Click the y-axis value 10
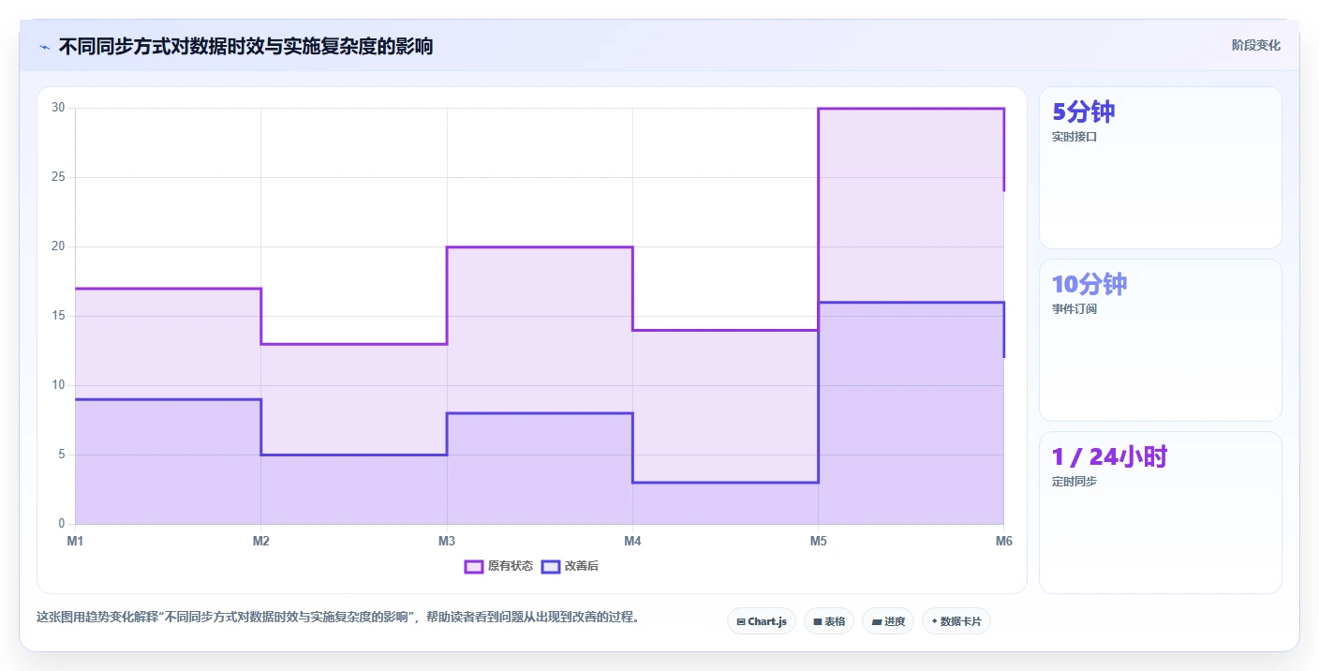1319x671 pixels. [x=58, y=385]
